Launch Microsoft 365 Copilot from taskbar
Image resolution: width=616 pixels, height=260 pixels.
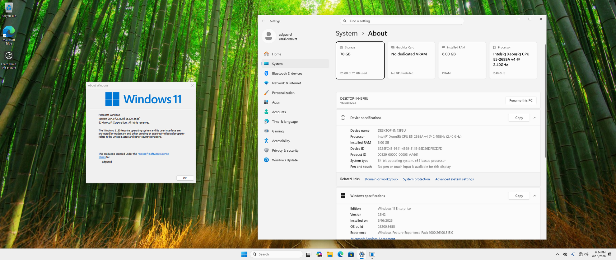click(x=319, y=254)
